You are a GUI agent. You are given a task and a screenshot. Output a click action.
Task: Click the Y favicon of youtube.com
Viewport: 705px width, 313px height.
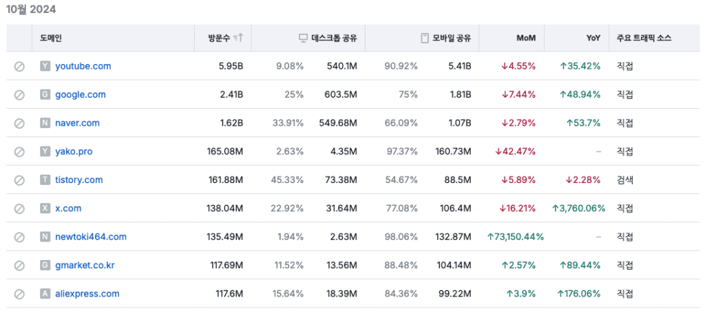pos(45,67)
